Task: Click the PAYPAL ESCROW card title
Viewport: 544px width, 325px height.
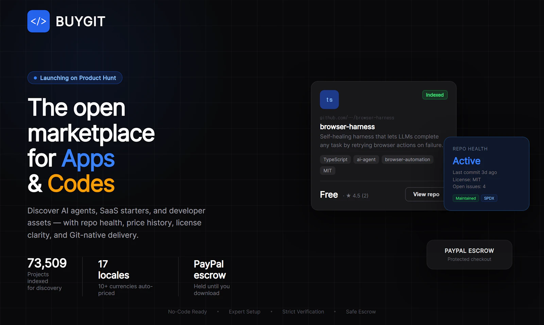Action: click(469, 251)
